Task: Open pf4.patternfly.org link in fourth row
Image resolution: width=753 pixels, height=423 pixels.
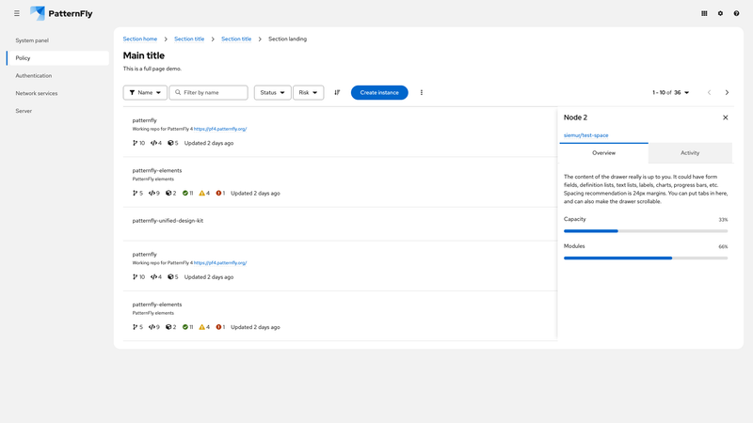Action: tap(220, 263)
